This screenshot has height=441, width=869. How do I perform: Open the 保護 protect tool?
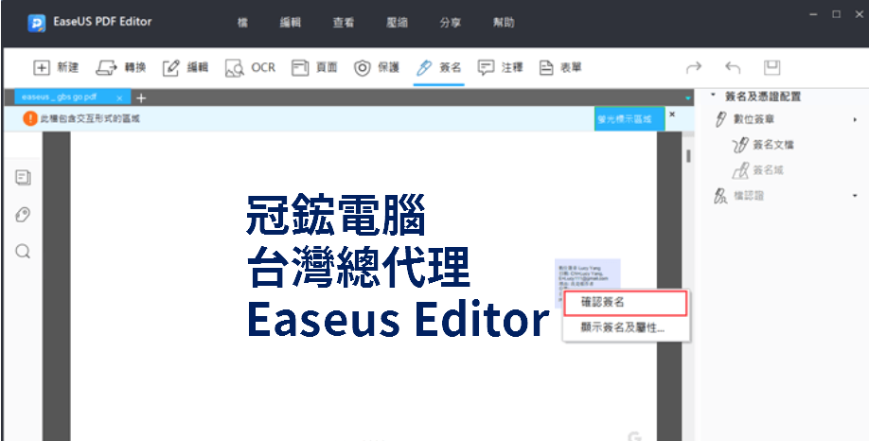click(x=377, y=67)
